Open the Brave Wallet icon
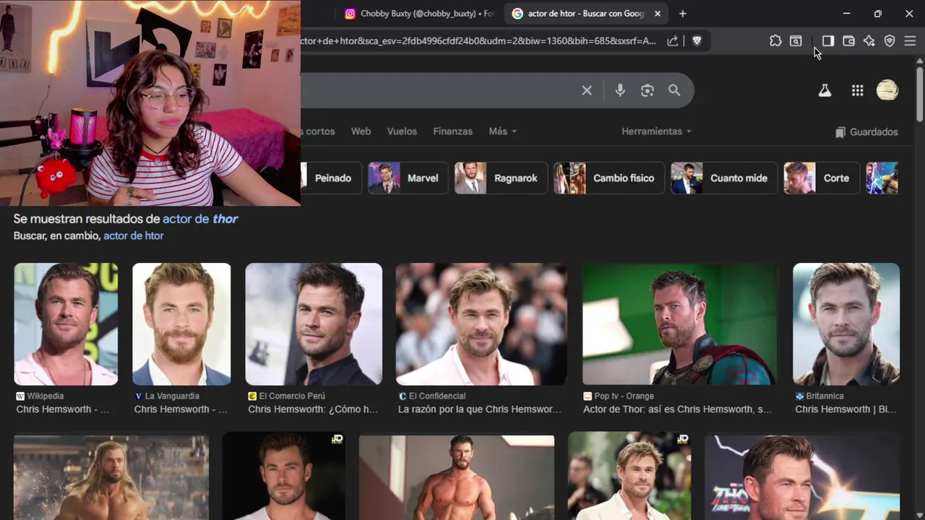This screenshot has height=520, width=925. tap(849, 41)
